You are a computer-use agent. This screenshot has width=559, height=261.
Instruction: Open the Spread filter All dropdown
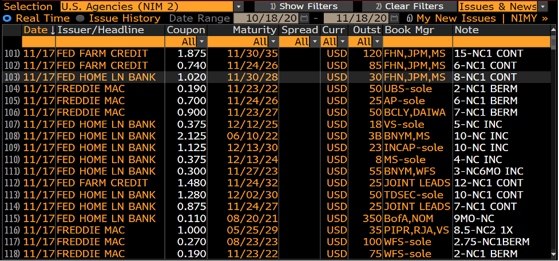click(315, 42)
